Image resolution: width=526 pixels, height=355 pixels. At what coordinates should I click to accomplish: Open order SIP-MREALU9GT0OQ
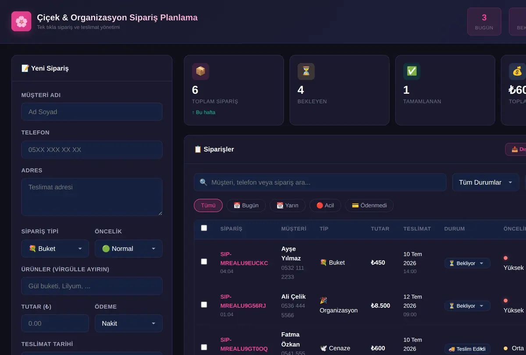pos(244,344)
